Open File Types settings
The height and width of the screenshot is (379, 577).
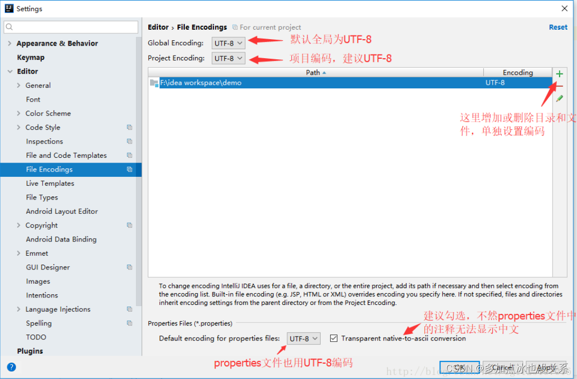42,197
